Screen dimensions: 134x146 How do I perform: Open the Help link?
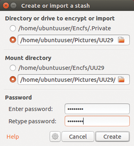[x=13, y=137]
